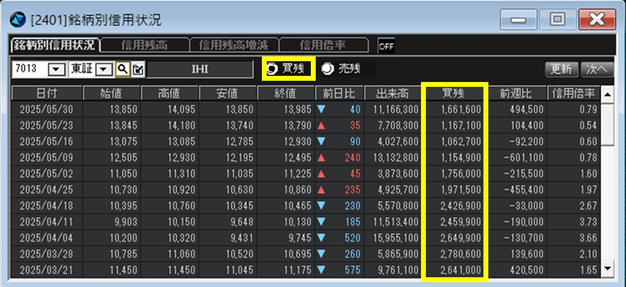The width and height of the screenshot is (626, 287).
Task: Click volume value 15,955,100
Action: pyautogui.click(x=397, y=237)
